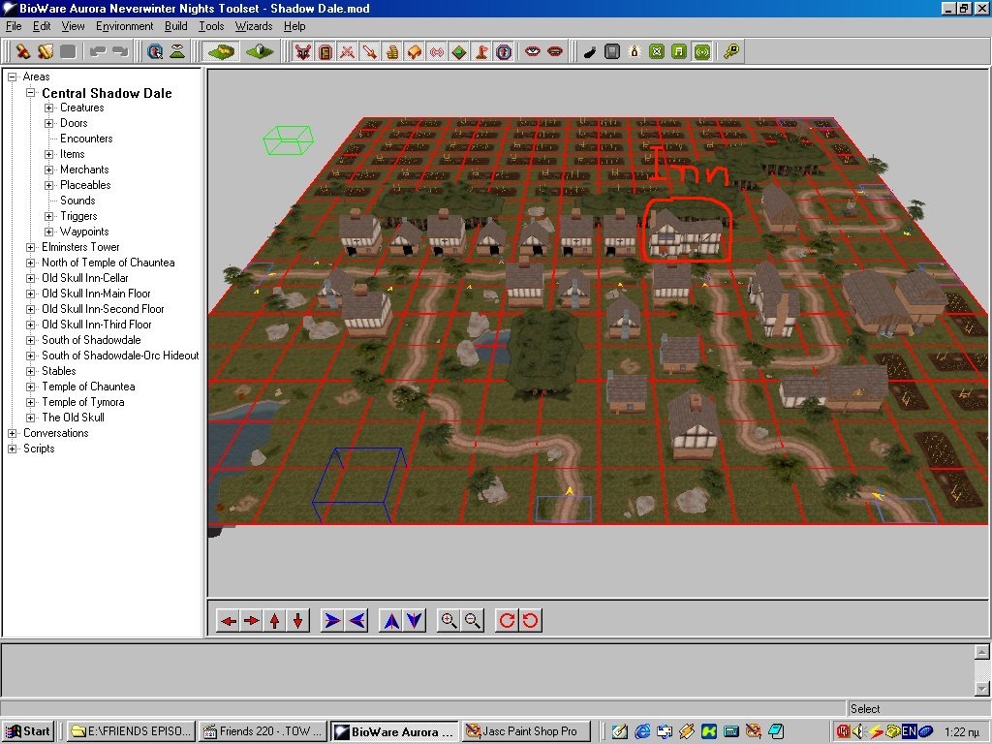Toggle the merchant gold coins toolbar icon

(392, 51)
